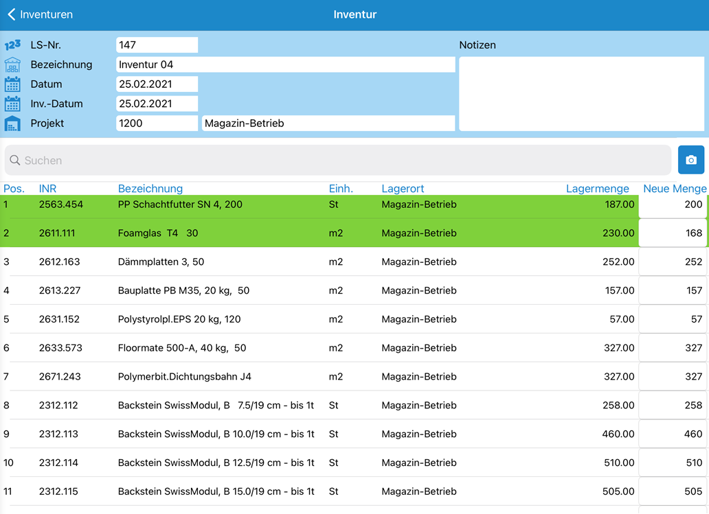The image size is (709, 514).
Task: Click item number 2631.152
Action: pyautogui.click(x=59, y=319)
